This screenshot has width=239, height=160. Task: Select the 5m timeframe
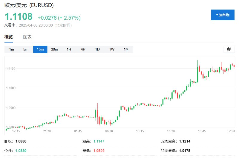(x=26, y=50)
